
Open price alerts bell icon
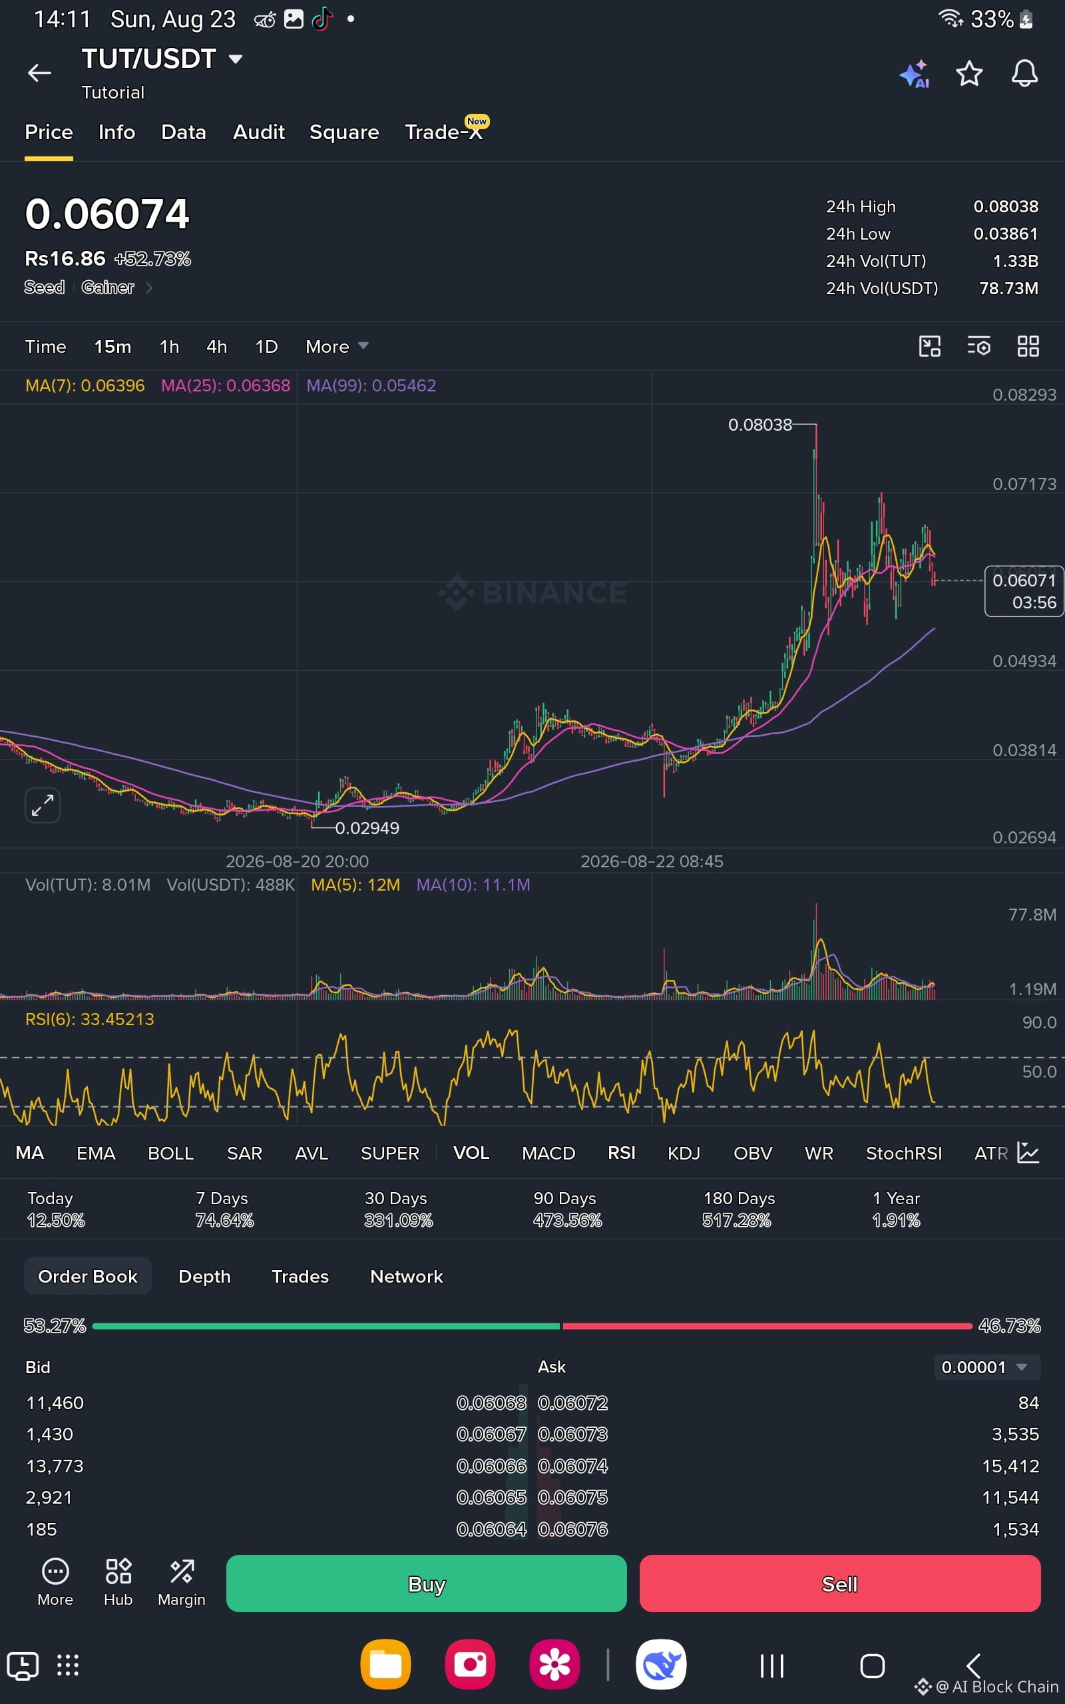point(1024,73)
